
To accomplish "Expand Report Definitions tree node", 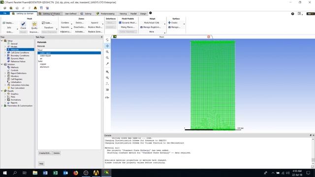I will click(5, 73).
